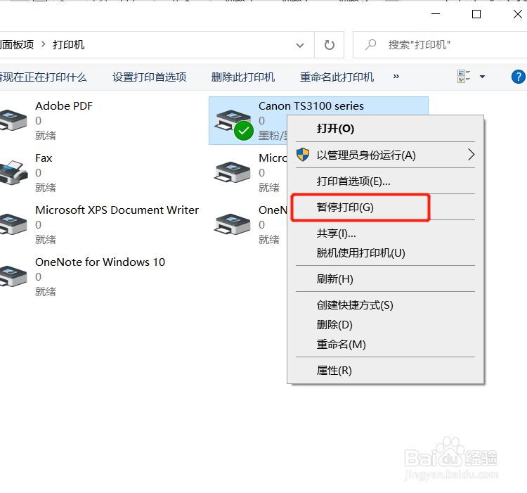Choose 脱机使用打印机(U) menu entry
Viewport: 527px width, 493px height.
(385, 253)
